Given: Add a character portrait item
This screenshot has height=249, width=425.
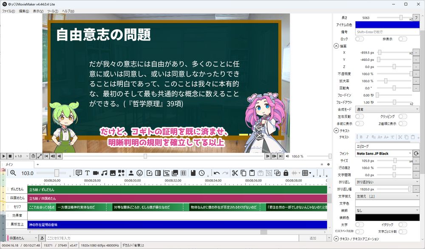Looking at the screenshot, I should click(131, 173).
